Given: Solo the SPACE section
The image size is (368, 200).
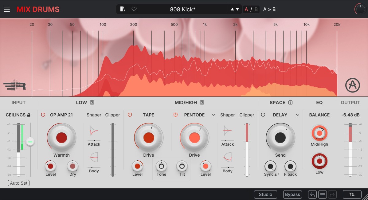Looking at the screenshot, I should pos(290,103).
